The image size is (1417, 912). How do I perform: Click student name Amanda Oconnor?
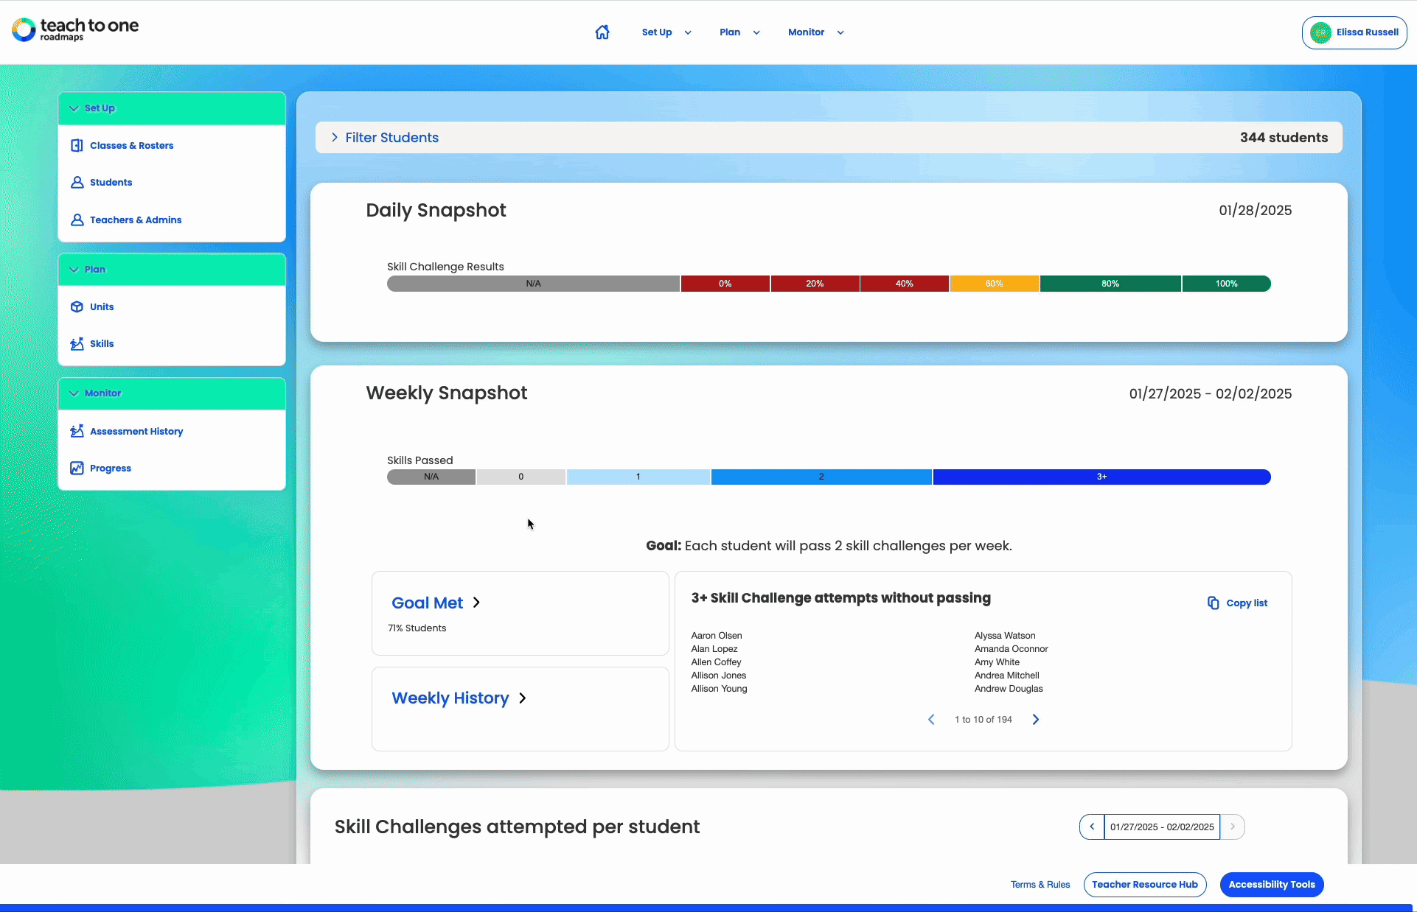tap(1011, 649)
